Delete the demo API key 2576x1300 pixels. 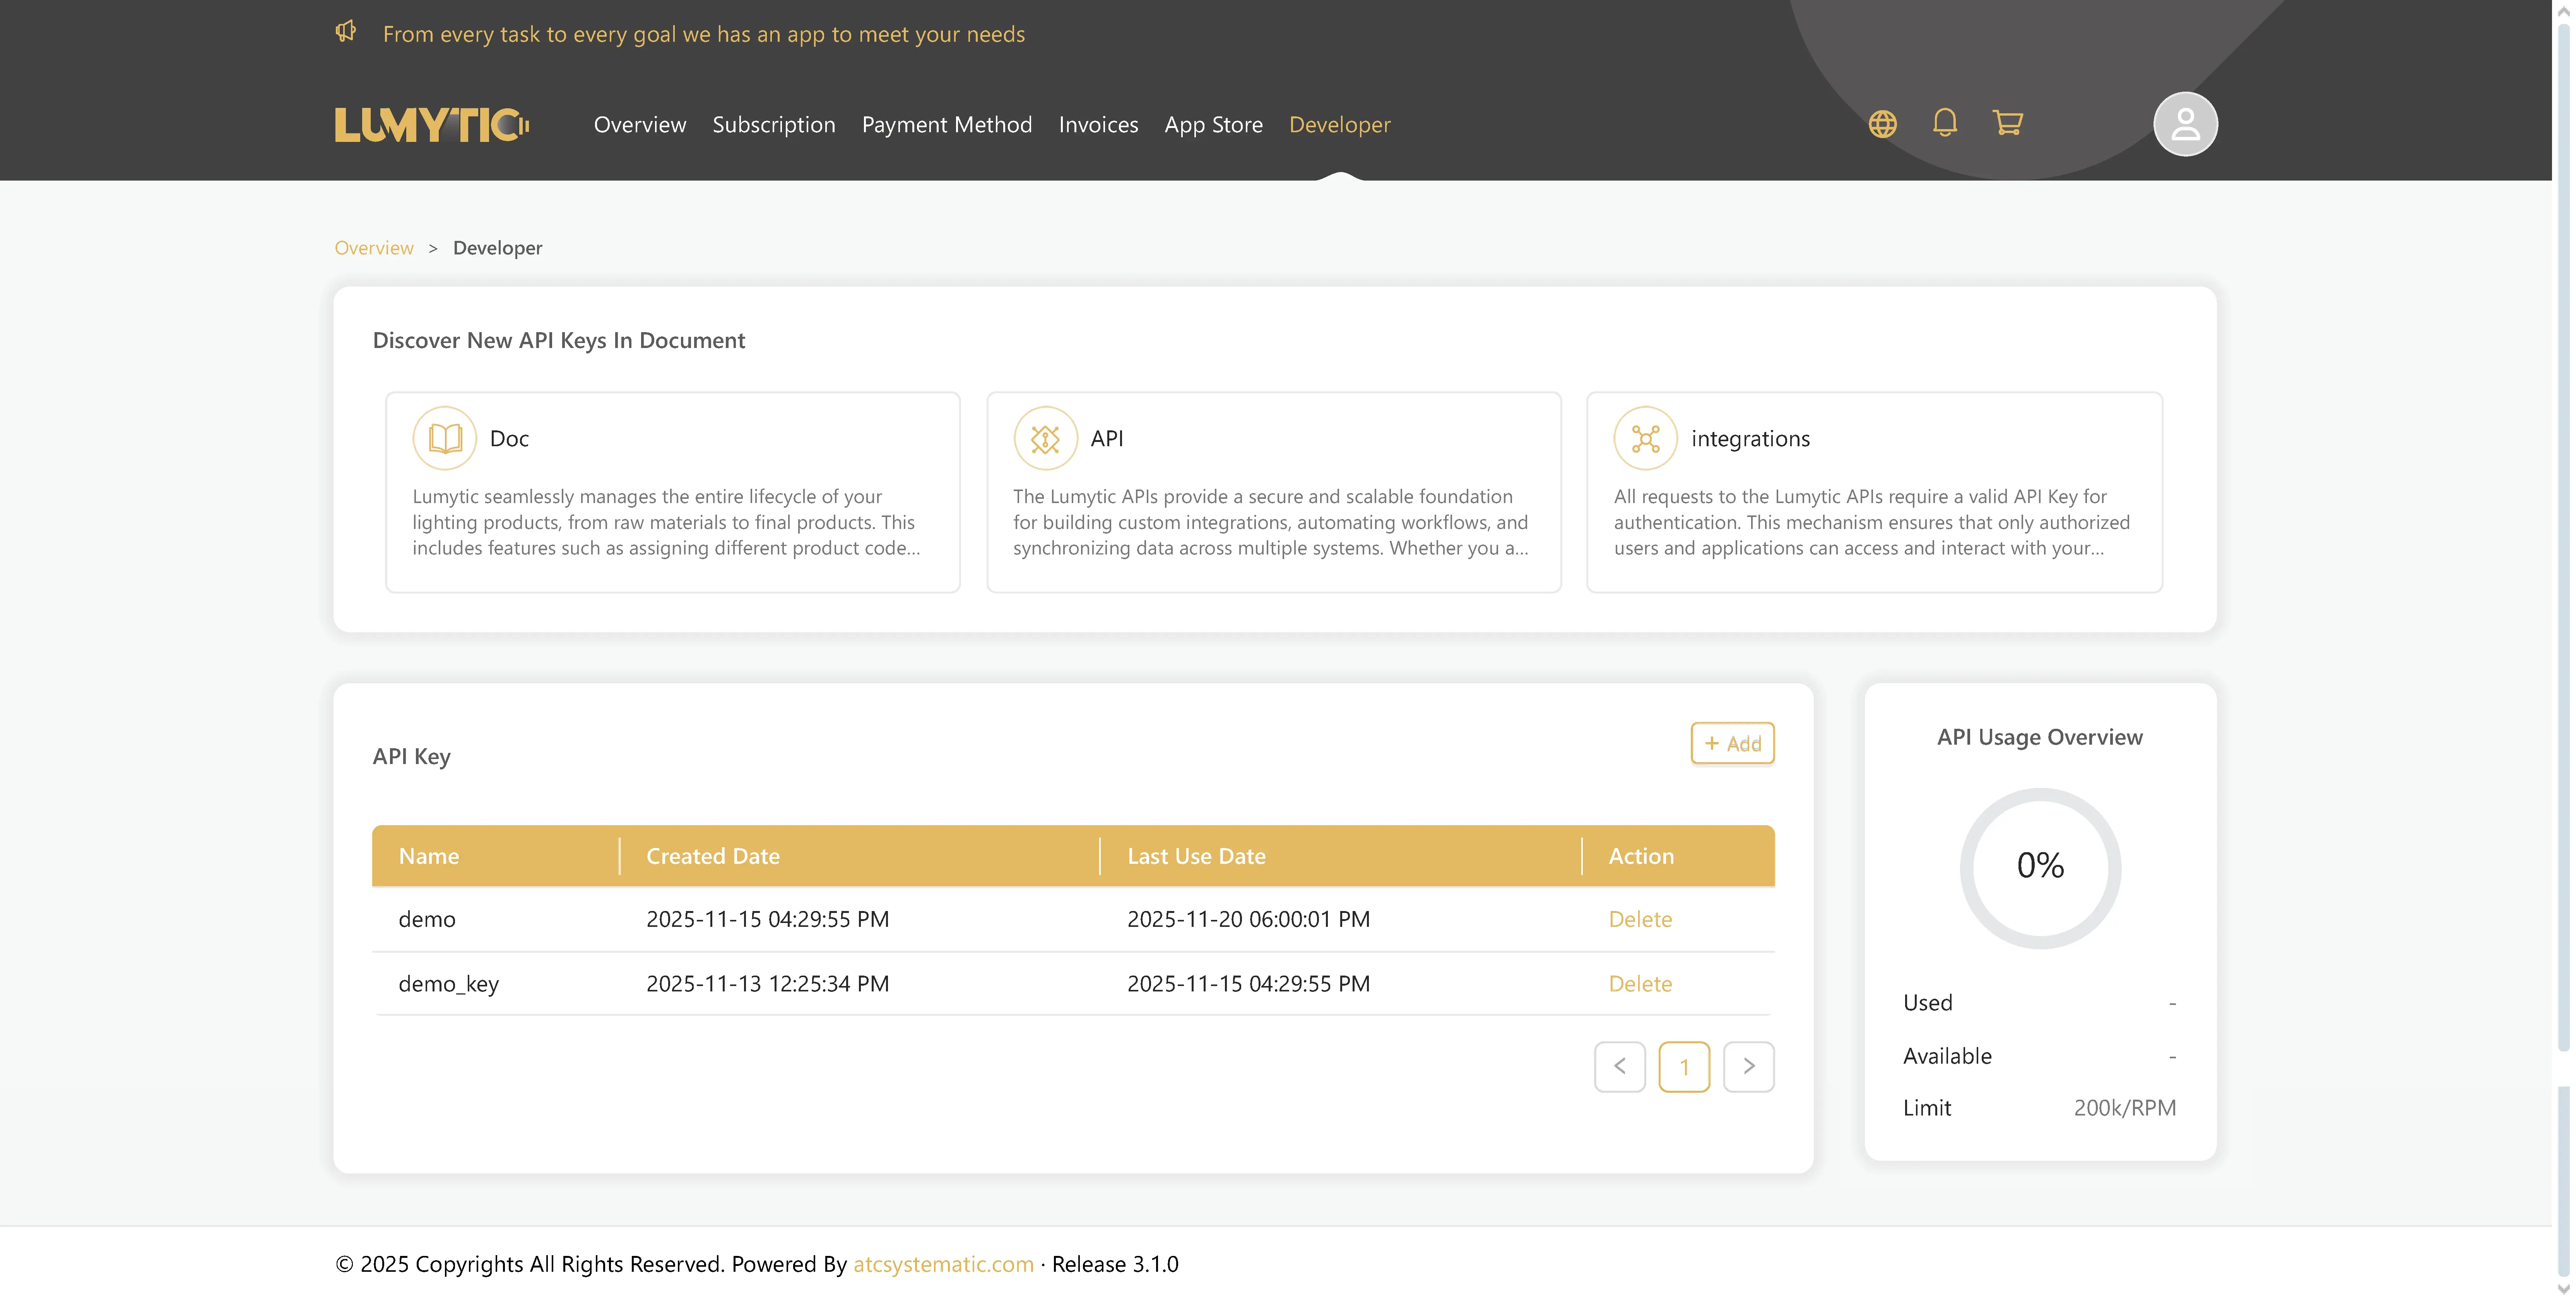tap(1640, 918)
